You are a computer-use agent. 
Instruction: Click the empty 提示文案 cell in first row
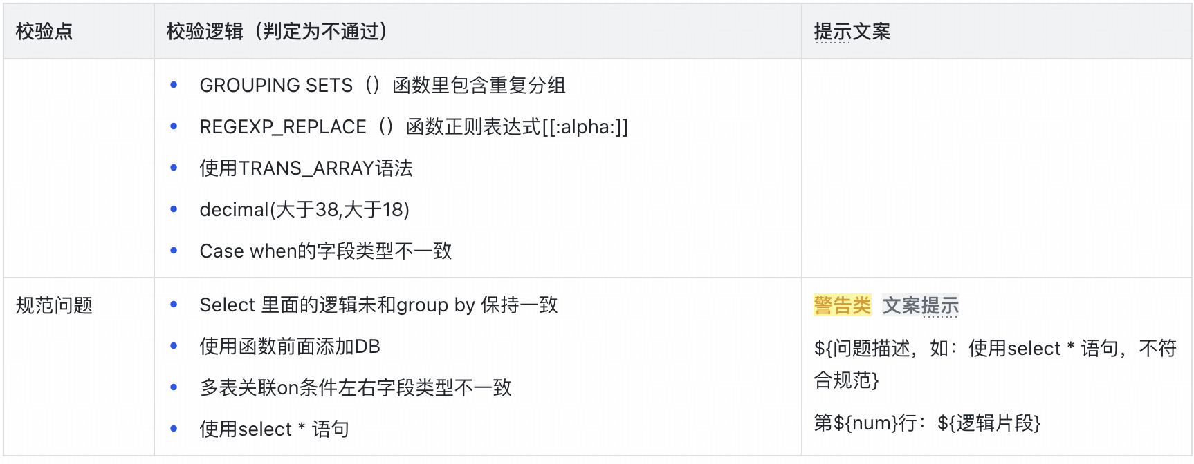tap(996, 168)
